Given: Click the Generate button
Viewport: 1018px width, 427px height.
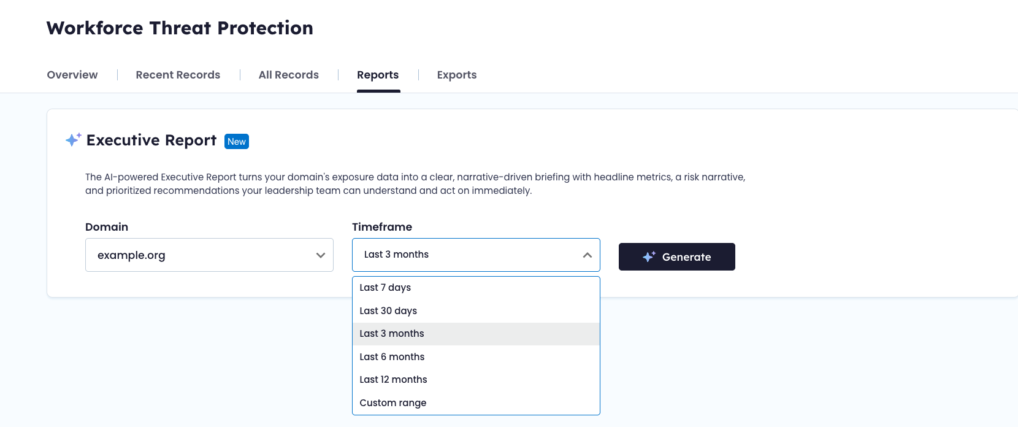Looking at the screenshot, I should (x=677, y=256).
